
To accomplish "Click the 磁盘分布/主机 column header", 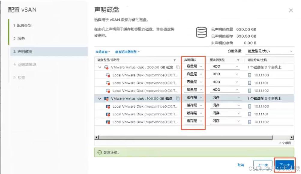I will point(257,60).
